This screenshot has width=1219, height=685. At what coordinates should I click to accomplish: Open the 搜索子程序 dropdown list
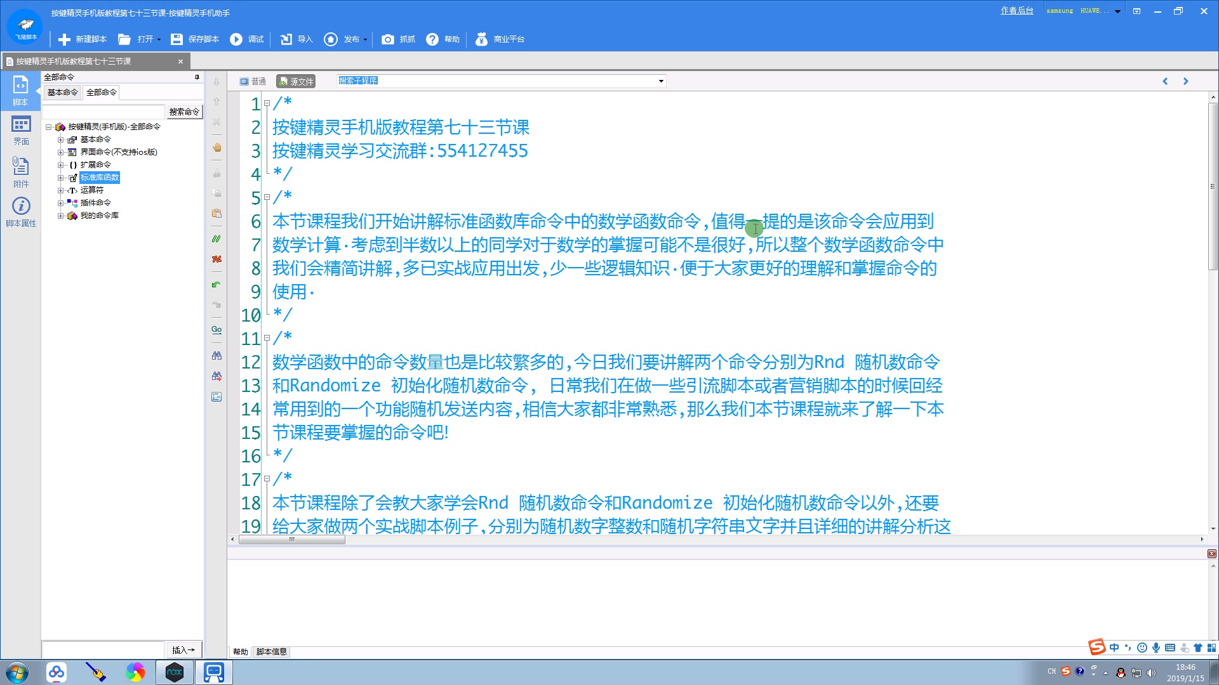tap(660, 81)
